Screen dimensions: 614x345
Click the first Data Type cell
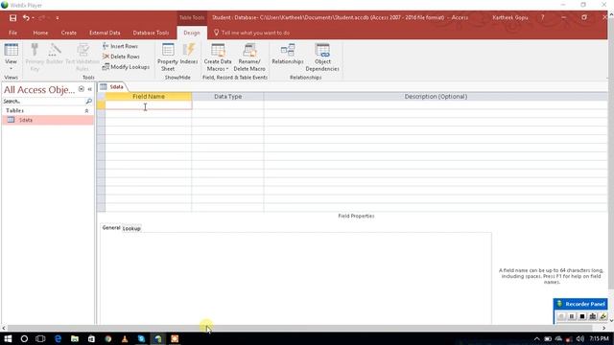point(227,105)
